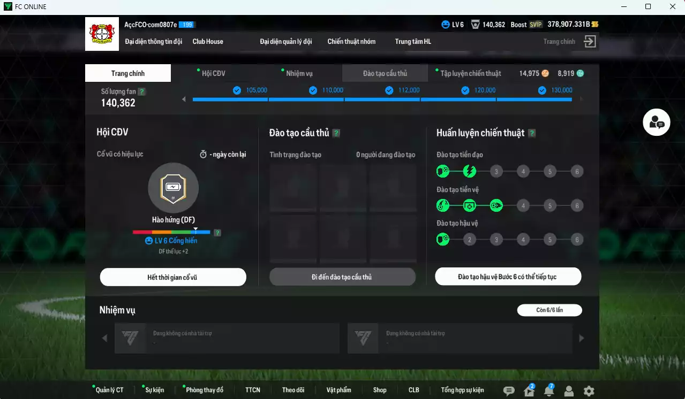Click the Hào hứng (DF) cheer badge icon
Viewport: 685px width, 399px height.
pyautogui.click(x=173, y=188)
